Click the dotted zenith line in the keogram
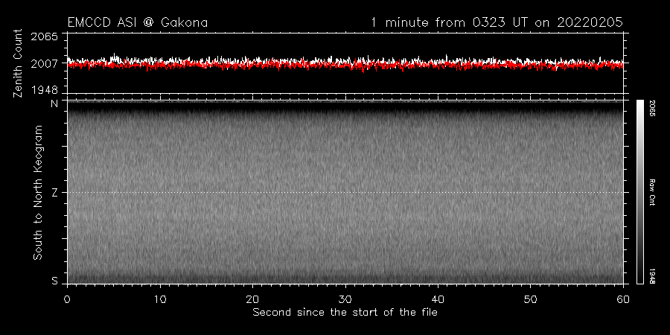 [x=345, y=192]
